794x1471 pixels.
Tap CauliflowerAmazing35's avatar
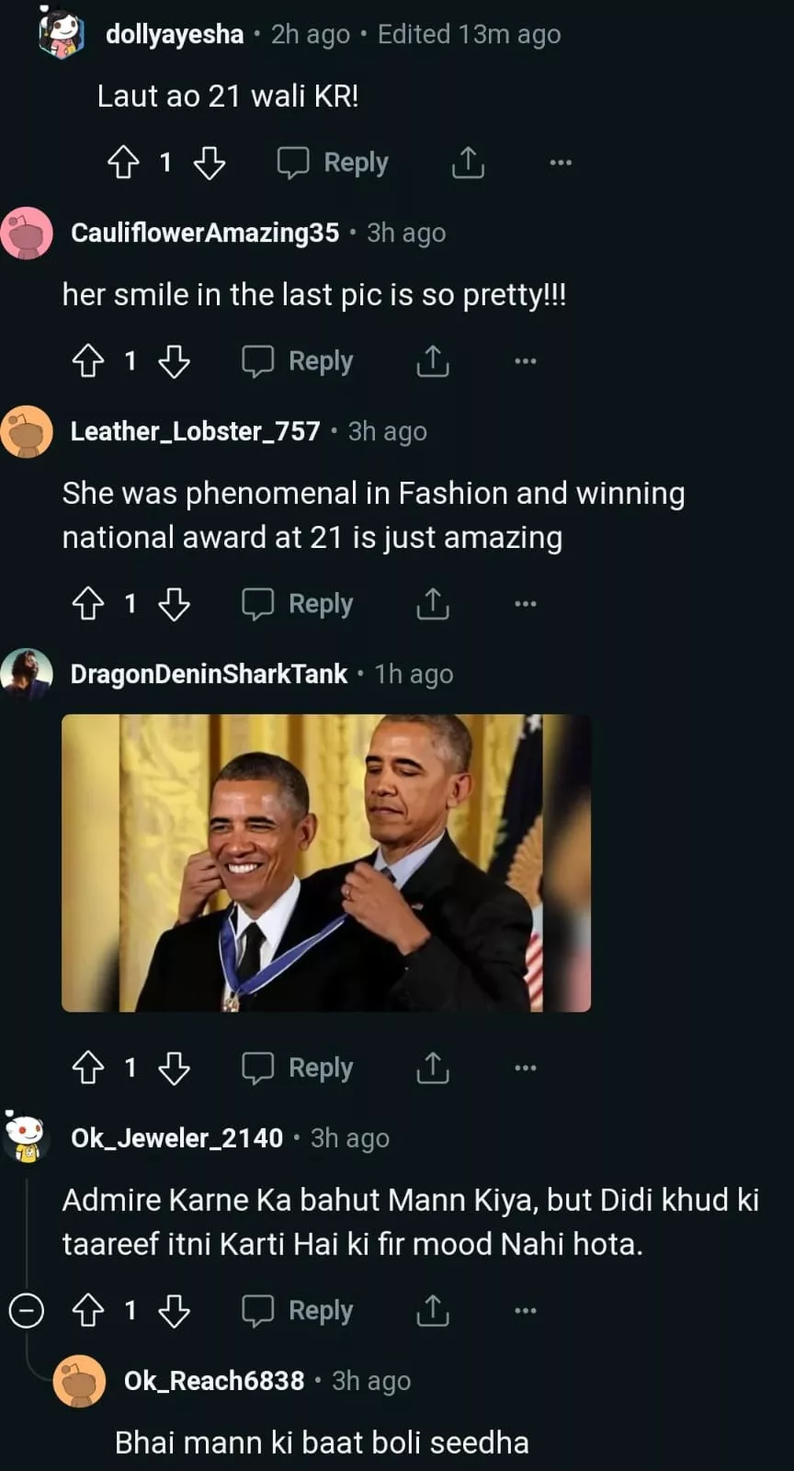pos(27,233)
